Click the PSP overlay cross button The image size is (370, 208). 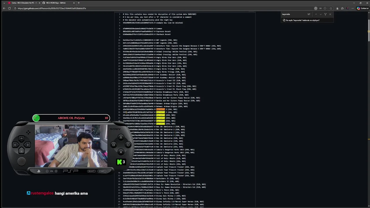tap(121, 152)
